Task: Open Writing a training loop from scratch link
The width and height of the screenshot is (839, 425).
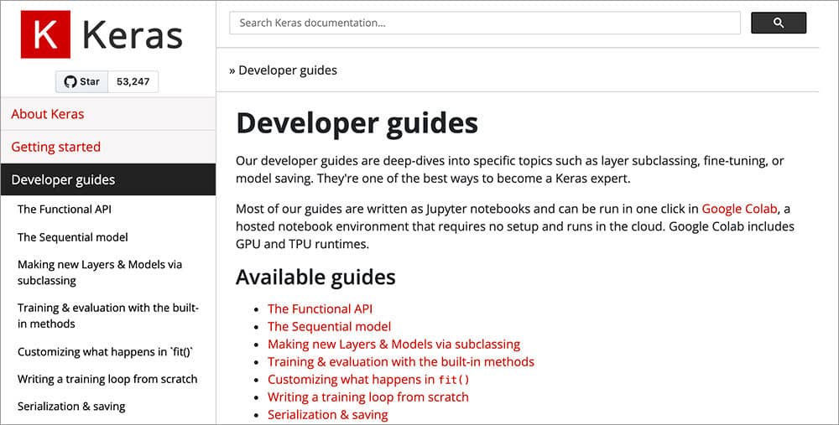Action: click(368, 397)
